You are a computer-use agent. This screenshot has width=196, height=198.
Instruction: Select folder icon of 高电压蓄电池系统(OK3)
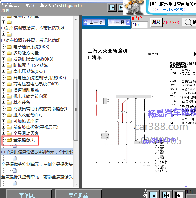[9, 84]
